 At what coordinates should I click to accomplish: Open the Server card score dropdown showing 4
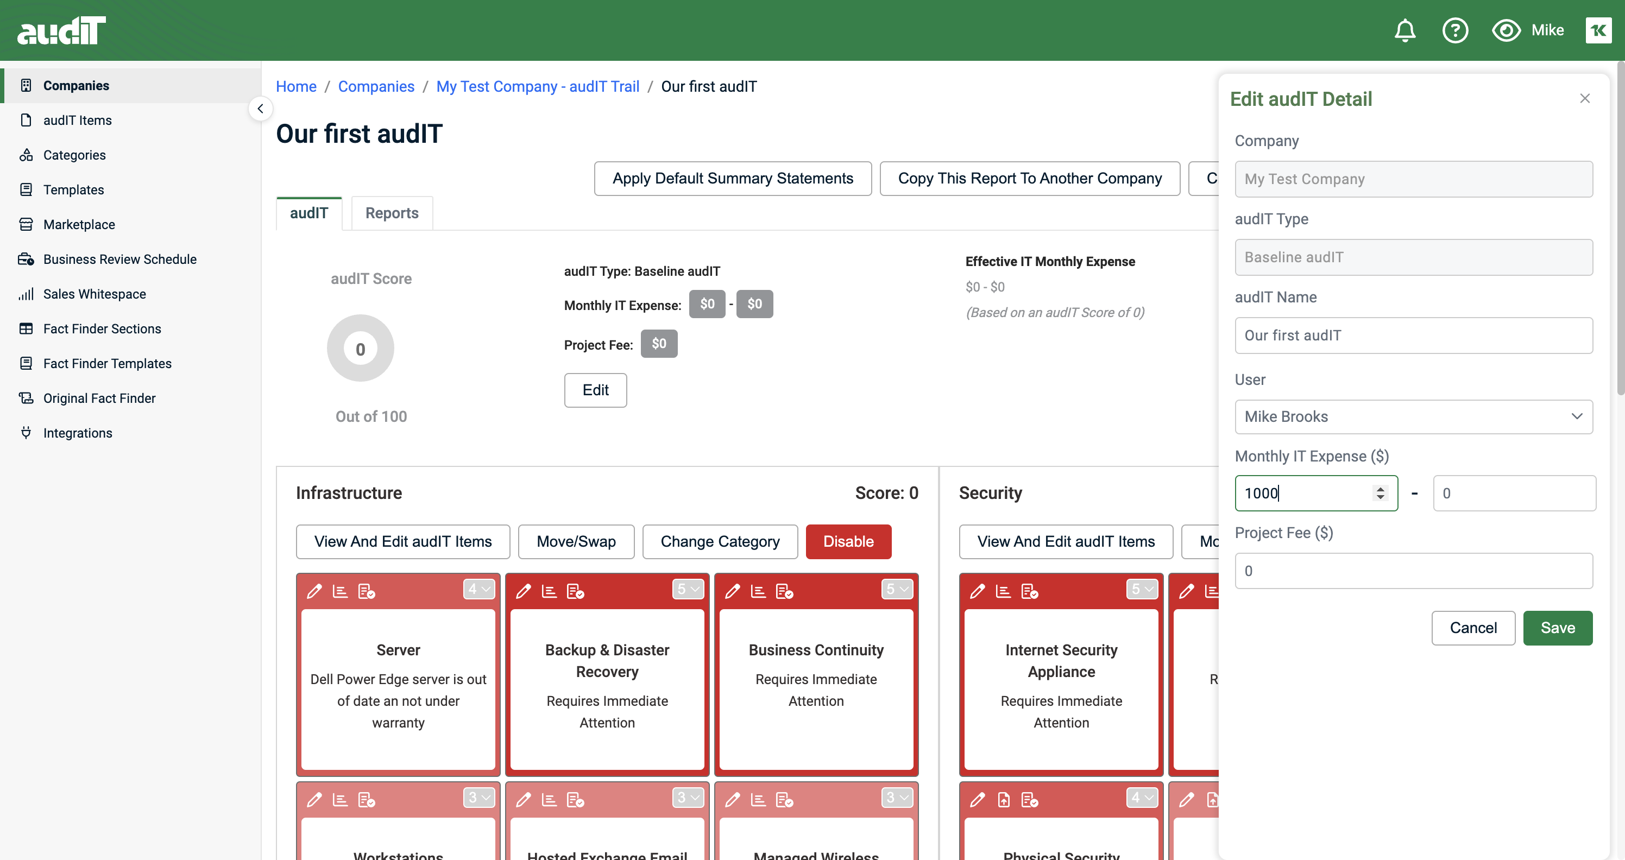(x=479, y=589)
